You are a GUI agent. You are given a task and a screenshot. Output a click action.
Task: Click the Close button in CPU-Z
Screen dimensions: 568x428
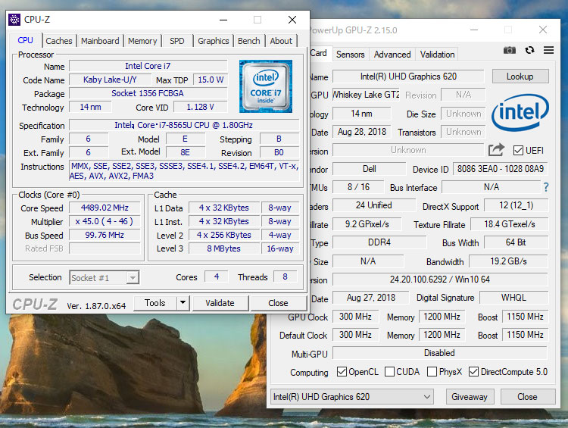click(x=278, y=303)
